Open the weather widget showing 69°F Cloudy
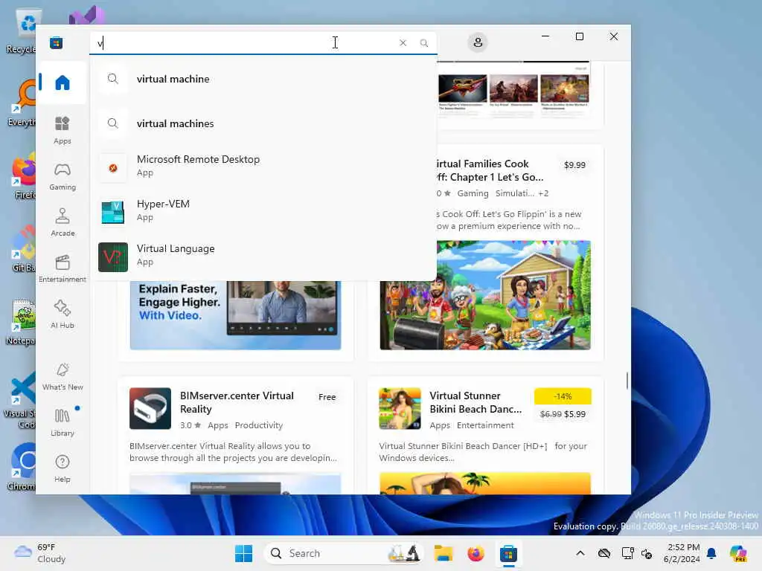The height and width of the screenshot is (571, 762). [x=40, y=553]
